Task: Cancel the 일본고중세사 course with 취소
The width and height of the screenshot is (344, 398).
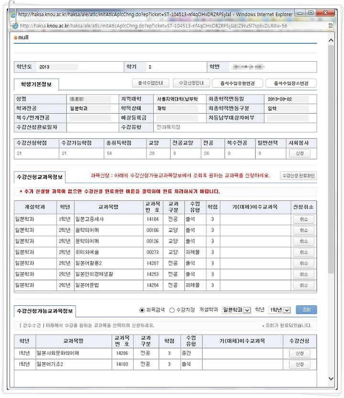Action: tap(303, 220)
